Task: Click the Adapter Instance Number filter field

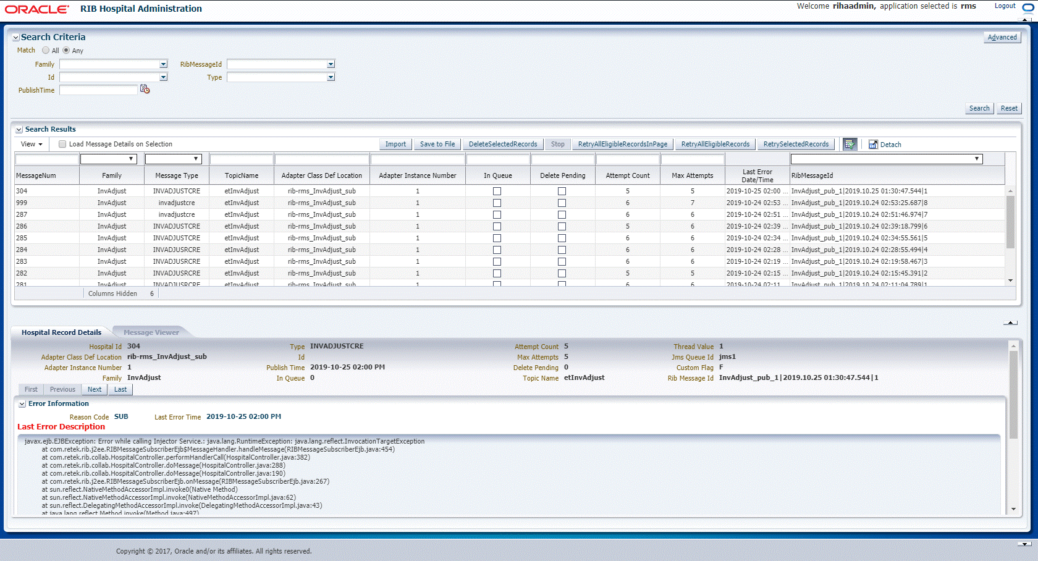Action: tap(417, 159)
